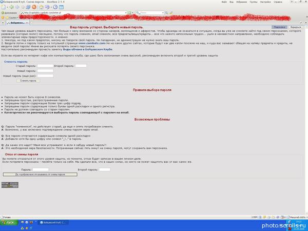308x231 pixels.
Task: Expand the Undo history dropdown arrow
Action: [x=51, y=7]
